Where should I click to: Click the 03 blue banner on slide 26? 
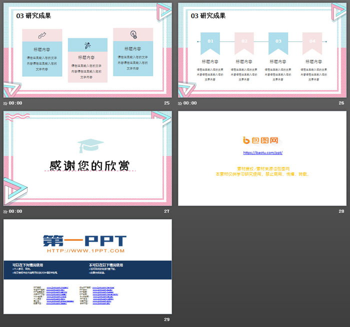278,43
